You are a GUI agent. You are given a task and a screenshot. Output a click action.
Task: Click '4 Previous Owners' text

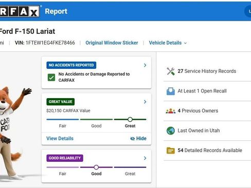(x=198, y=111)
